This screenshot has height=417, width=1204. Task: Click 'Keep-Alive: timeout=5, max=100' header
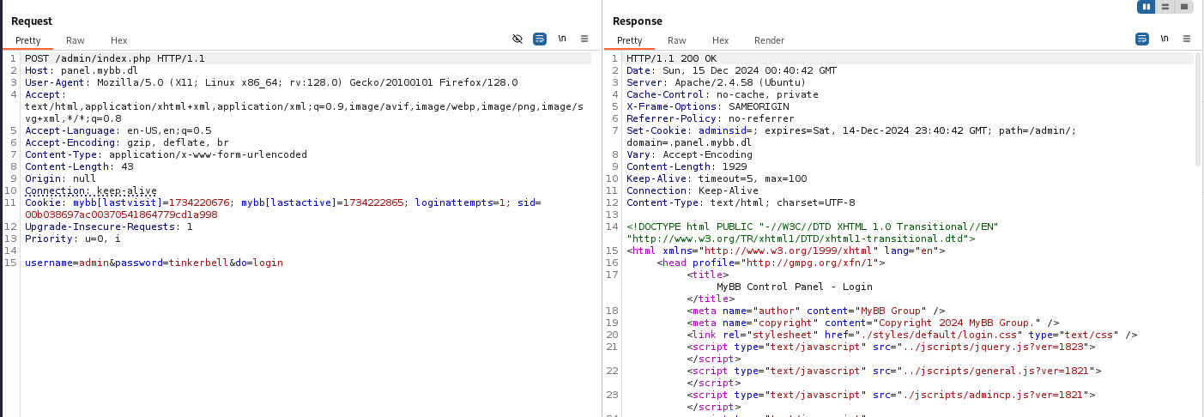pos(717,178)
